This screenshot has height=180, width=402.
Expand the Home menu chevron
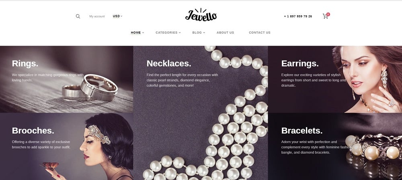pyautogui.click(x=143, y=33)
